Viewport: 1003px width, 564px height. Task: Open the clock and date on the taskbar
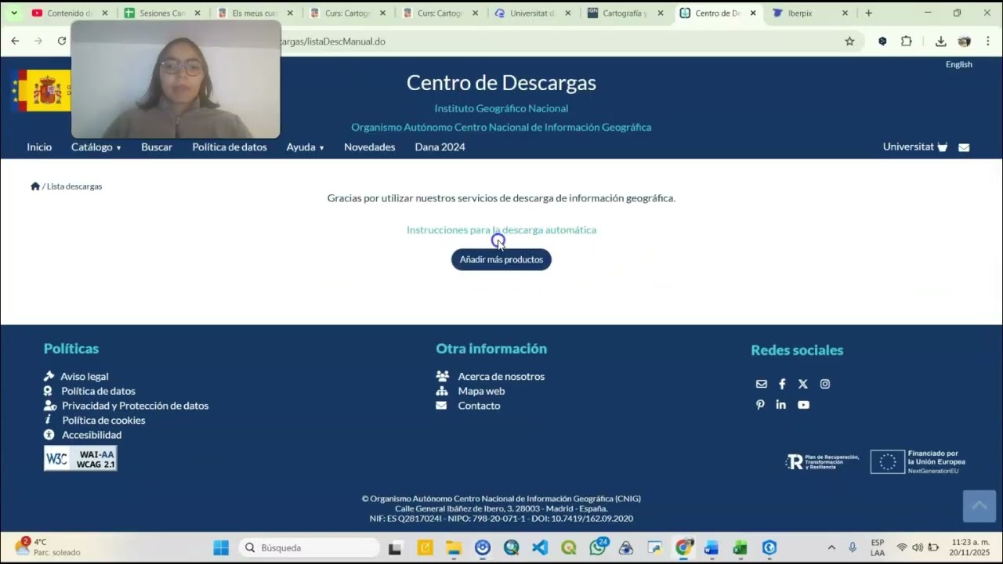[970, 547]
